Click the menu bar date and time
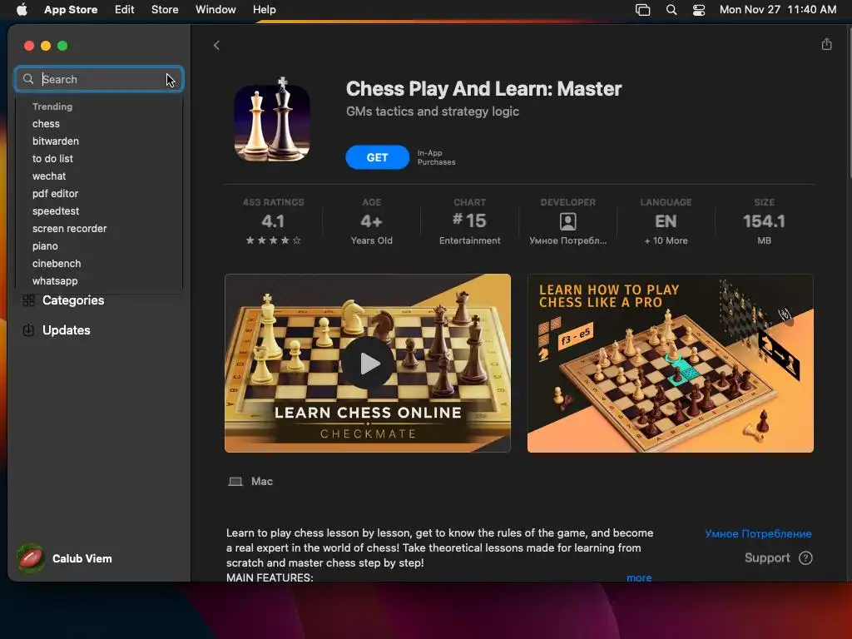The height and width of the screenshot is (639, 852). (778, 10)
